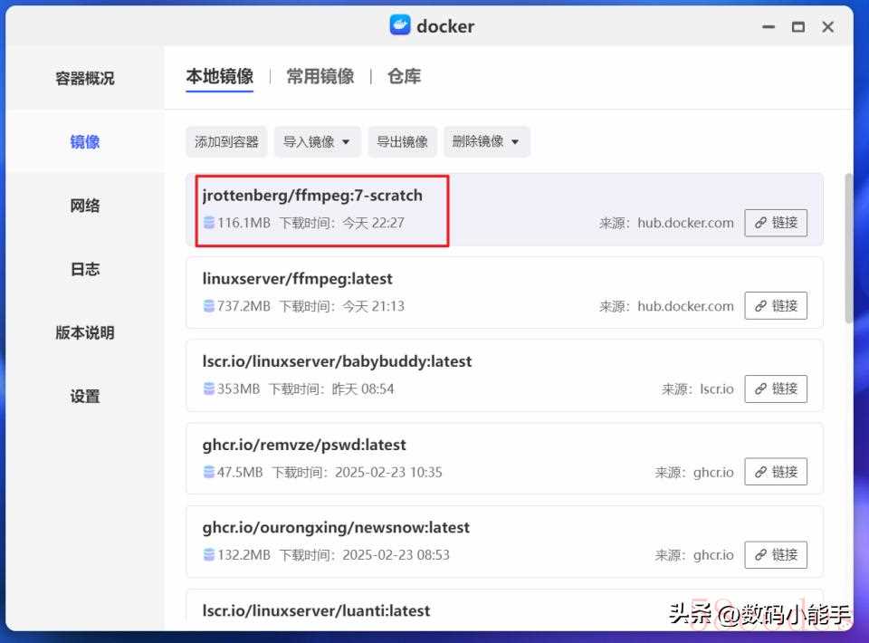Click the 导出镜像 button
Image resolution: width=869 pixels, height=643 pixels.
click(x=402, y=141)
